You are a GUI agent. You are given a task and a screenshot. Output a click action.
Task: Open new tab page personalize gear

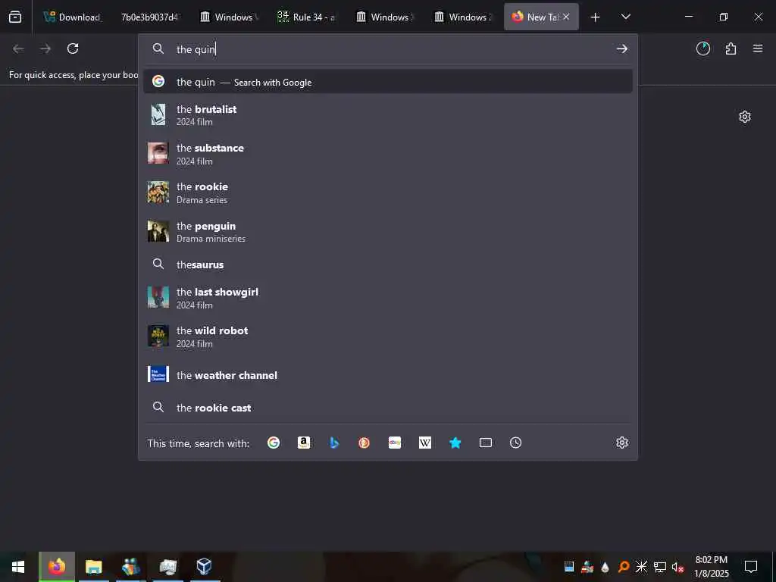click(x=745, y=117)
